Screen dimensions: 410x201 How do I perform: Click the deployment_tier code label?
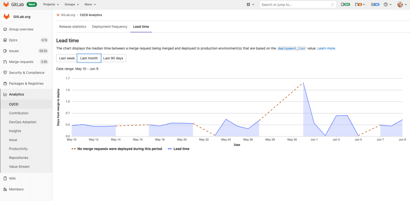[292, 48]
